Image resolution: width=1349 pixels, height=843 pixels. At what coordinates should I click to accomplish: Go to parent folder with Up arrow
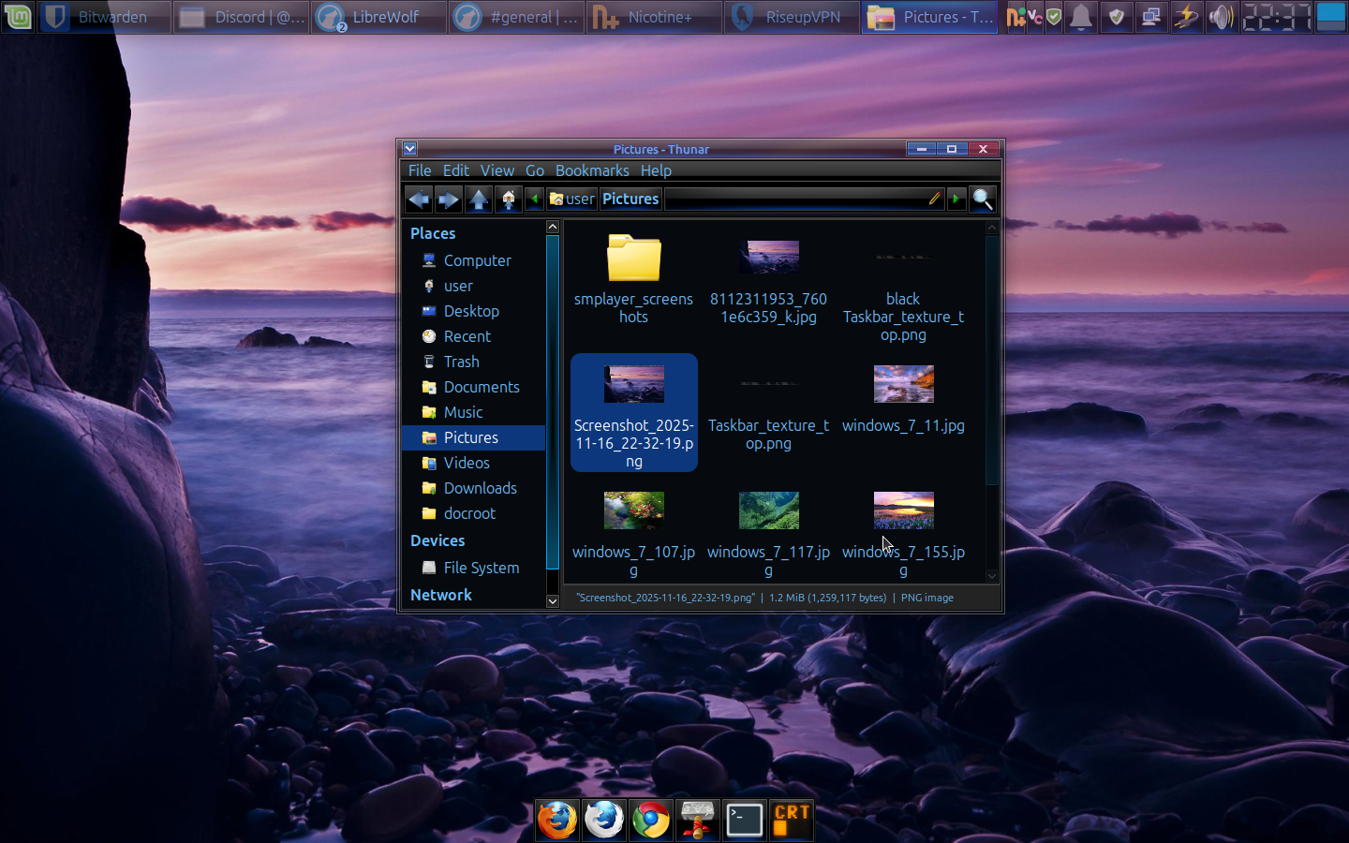click(479, 200)
